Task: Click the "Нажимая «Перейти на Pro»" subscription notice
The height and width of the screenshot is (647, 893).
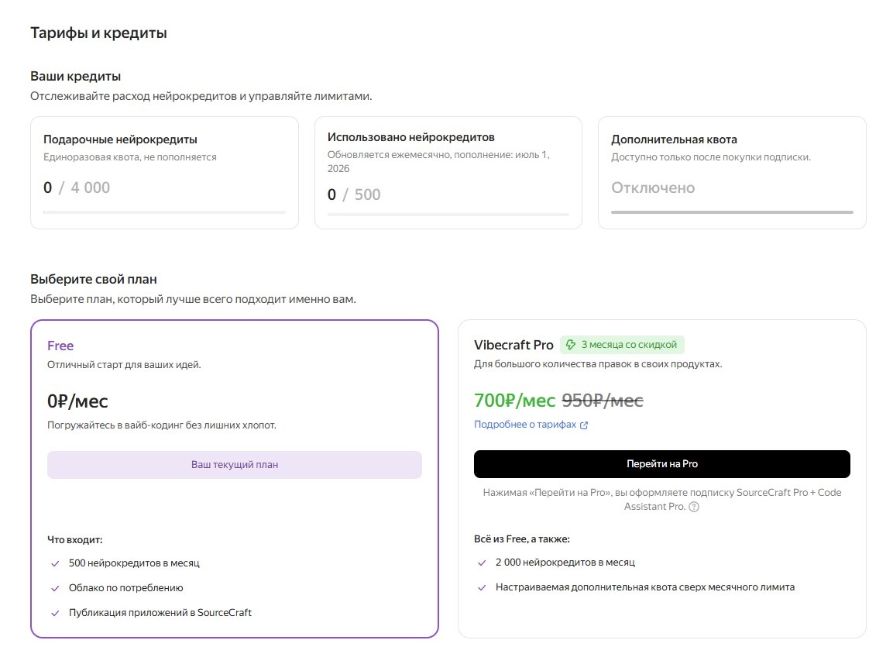Action: click(x=661, y=500)
